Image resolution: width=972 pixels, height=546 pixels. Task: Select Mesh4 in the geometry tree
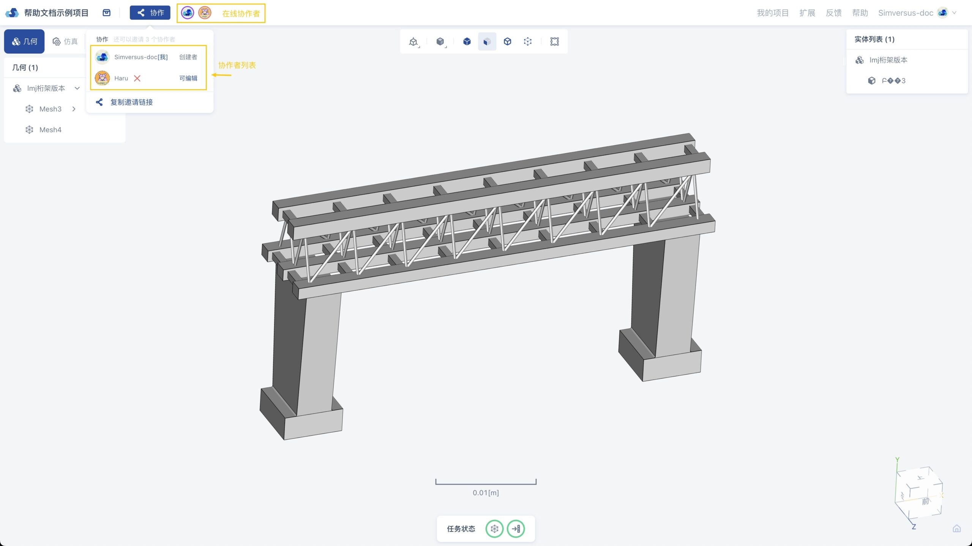pyautogui.click(x=50, y=130)
